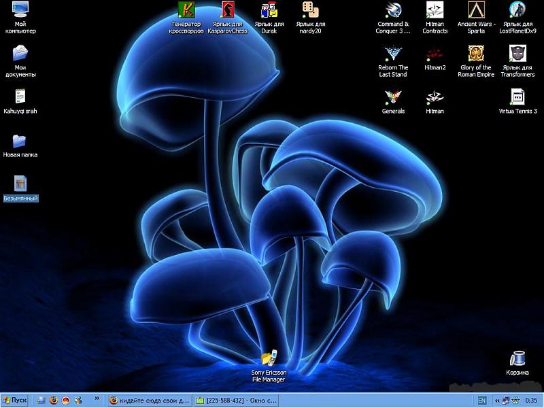
Task: Open the Генератор кроссвордов icon
Action: 186,10
